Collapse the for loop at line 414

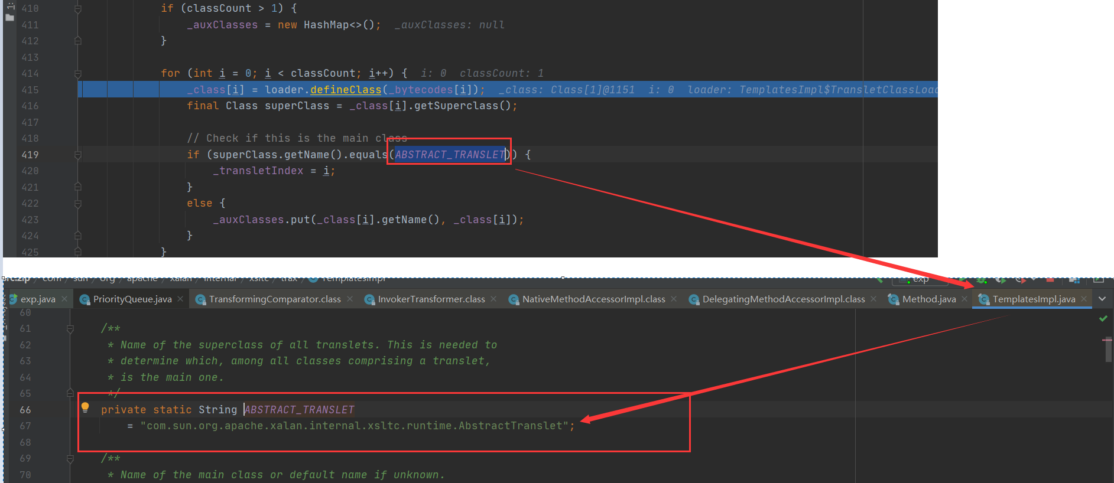point(78,74)
